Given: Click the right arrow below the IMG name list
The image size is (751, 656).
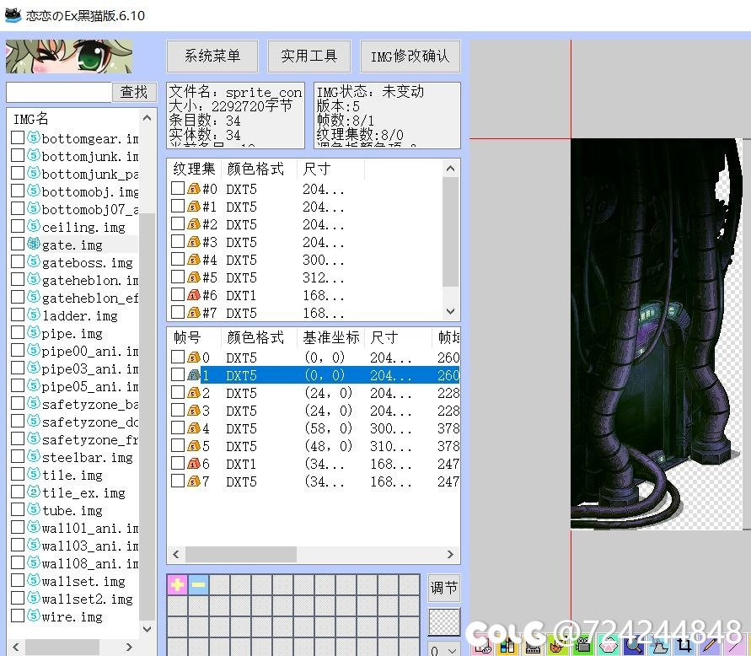Looking at the screenshot, I should click(x=129, y=647).
